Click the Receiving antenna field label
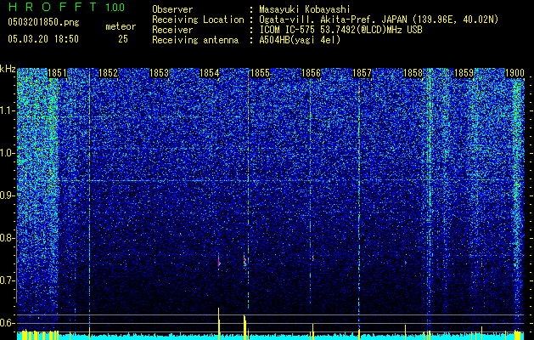The image size is (534, 340). tap(195, 40)
